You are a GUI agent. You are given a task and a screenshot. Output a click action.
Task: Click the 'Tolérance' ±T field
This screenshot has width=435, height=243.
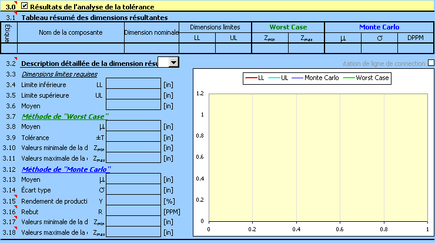pyautogui.click(x=133, y=137)
